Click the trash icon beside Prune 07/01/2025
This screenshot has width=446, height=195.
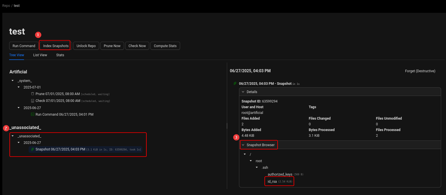33,94
